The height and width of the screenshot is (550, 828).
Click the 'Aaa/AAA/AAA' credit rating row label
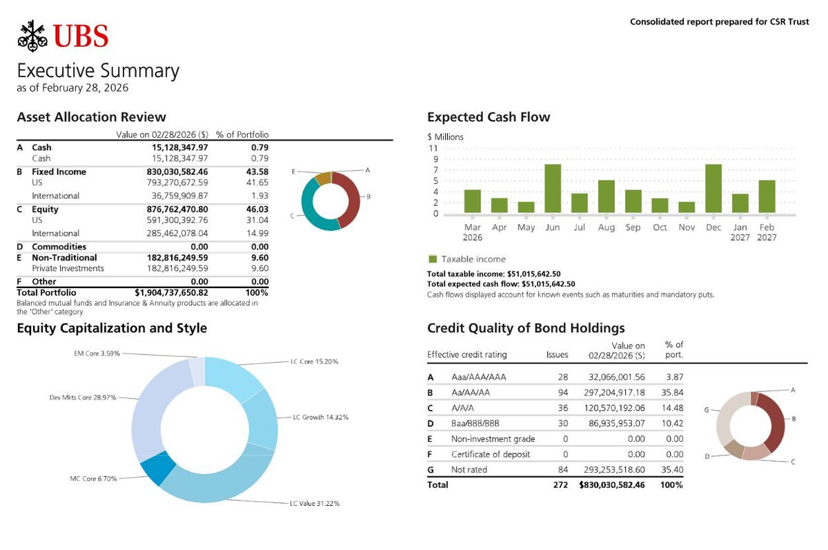click(x=479, y=377)
